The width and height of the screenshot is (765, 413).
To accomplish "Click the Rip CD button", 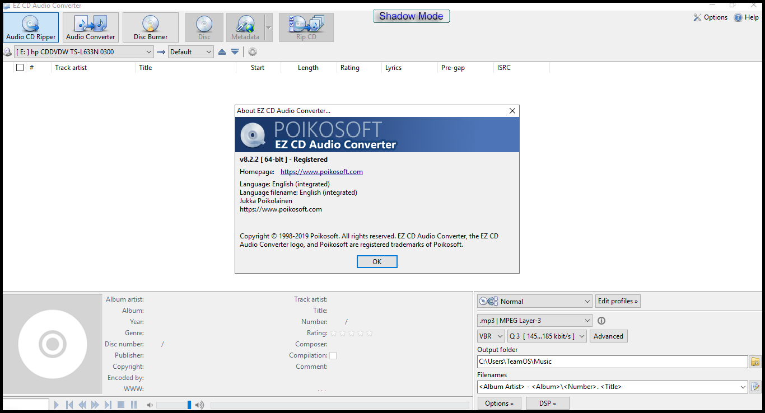I will tap(306, 27).
